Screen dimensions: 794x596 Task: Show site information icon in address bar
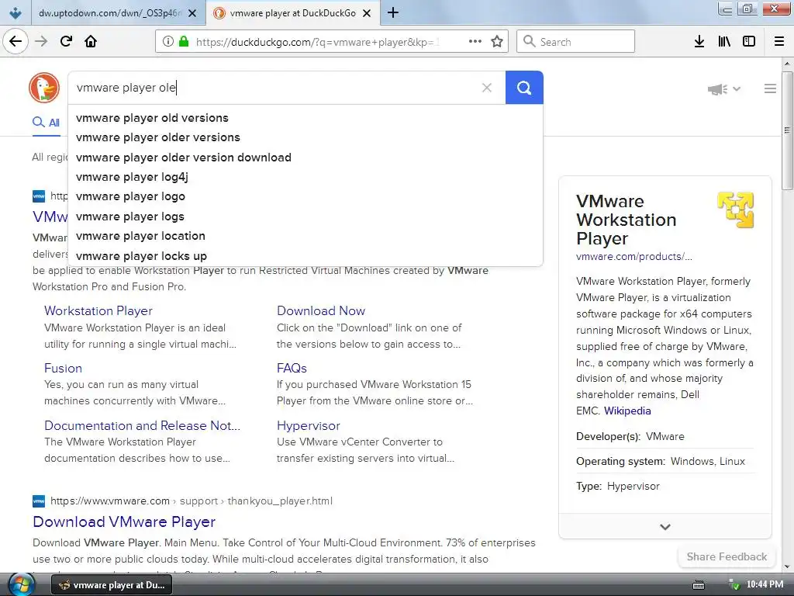point(168,42)
